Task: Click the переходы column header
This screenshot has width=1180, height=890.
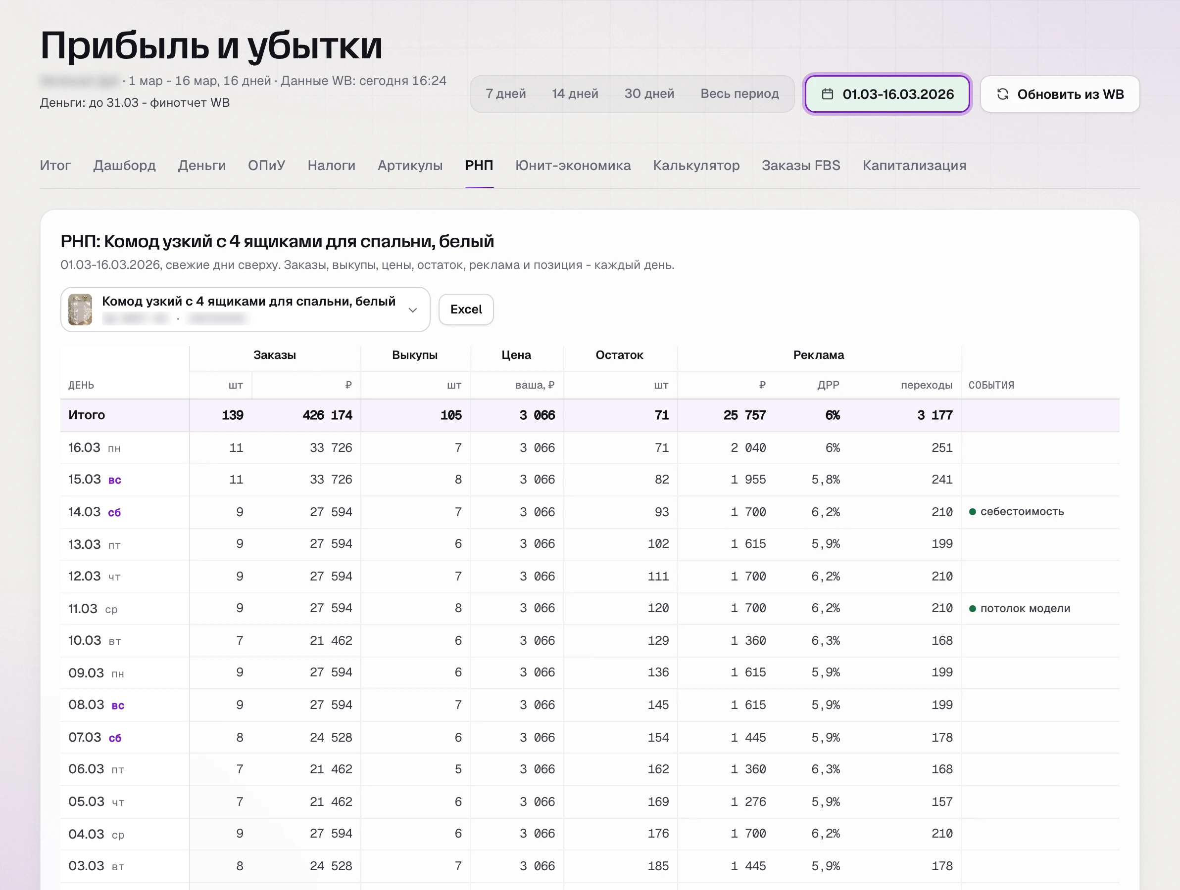Action: [926, 385]
